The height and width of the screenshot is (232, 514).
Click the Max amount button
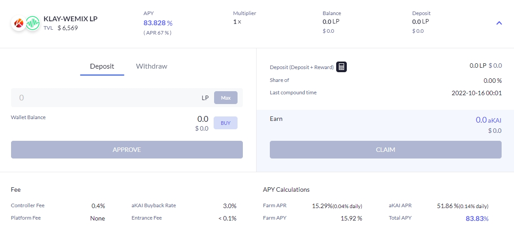tap(226, 98)
